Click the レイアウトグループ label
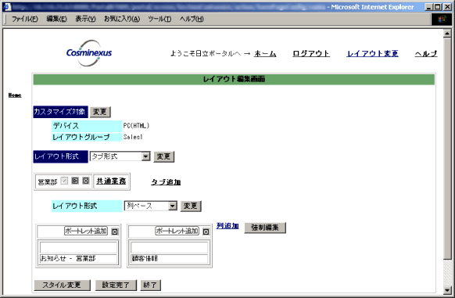This screenshot has width=455, height=298. (87, 137)
